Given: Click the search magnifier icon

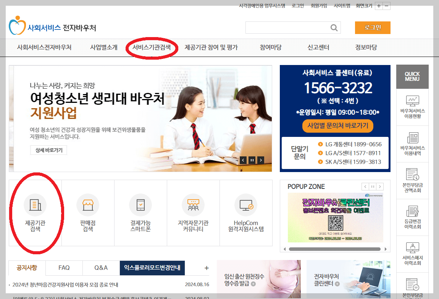Looking at the screenshot, I should click(x=334, y=28).
